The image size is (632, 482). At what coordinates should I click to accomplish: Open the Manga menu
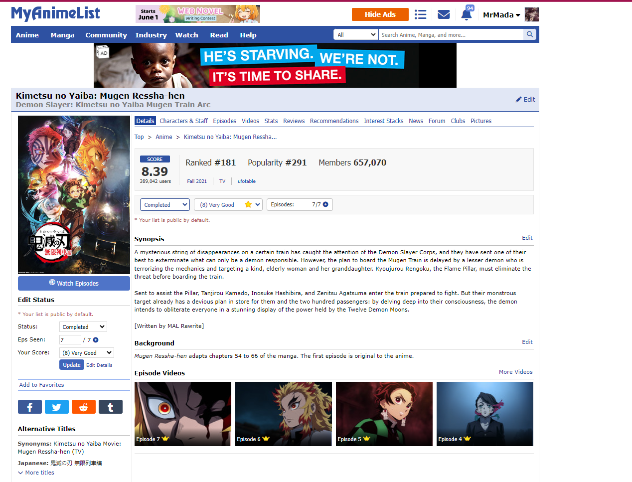click(x=62, y=35)
